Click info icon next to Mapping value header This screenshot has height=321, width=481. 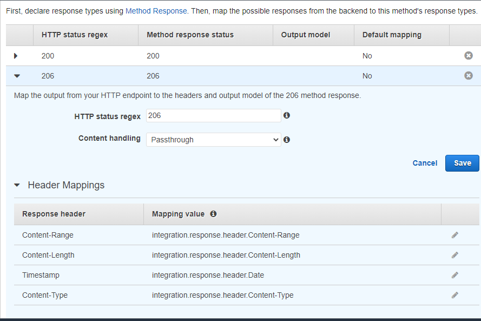pos(213,214)
